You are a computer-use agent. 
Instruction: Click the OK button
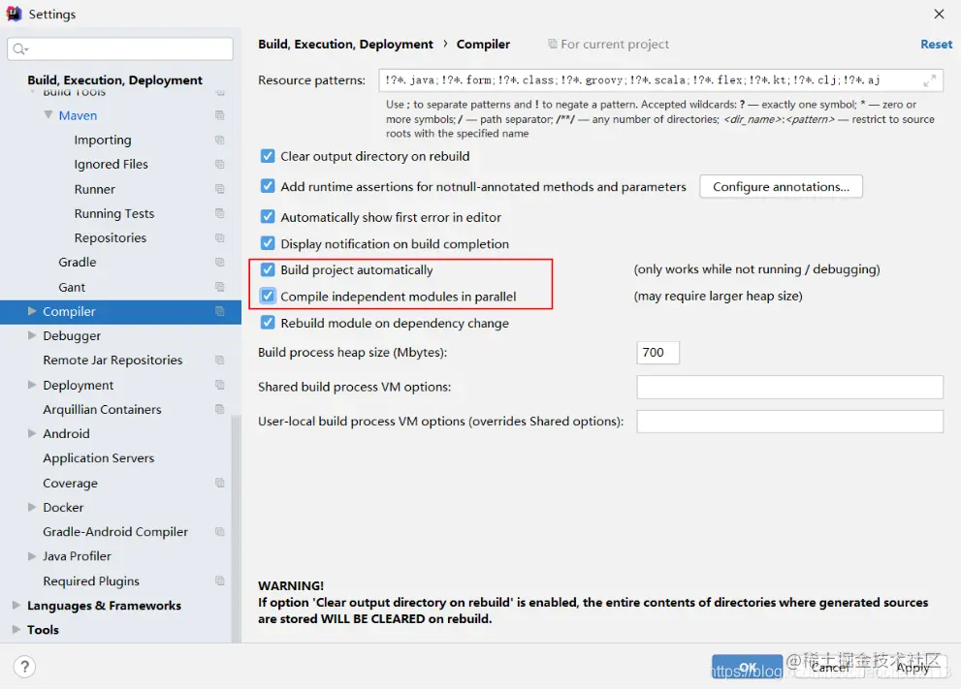pyautogui.click(x=747, y=667)
